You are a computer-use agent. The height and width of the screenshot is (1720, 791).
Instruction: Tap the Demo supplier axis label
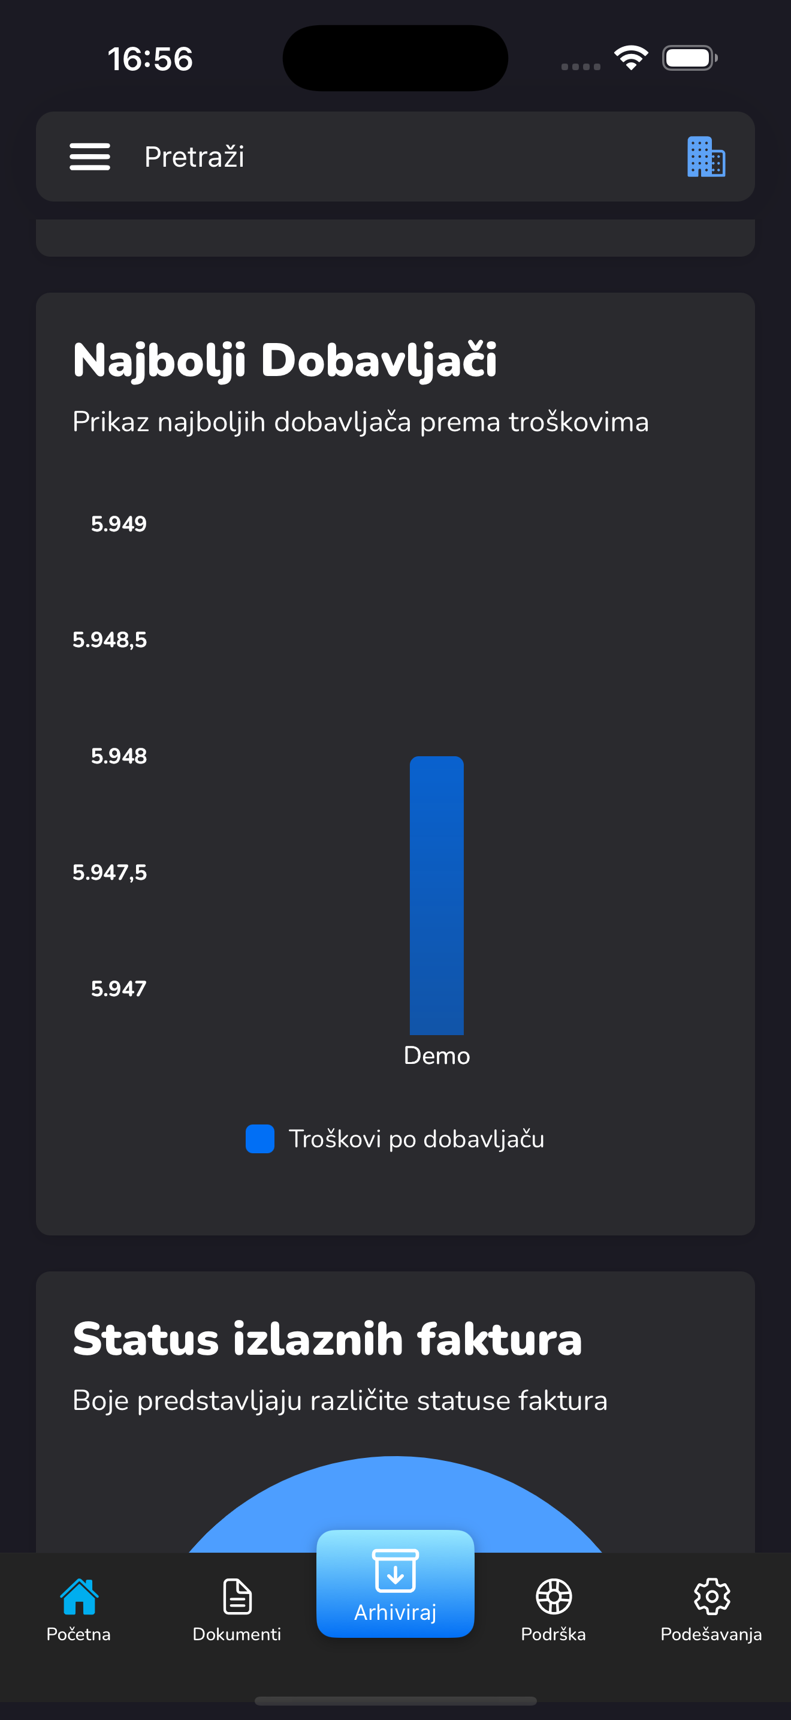point(437,1056)
